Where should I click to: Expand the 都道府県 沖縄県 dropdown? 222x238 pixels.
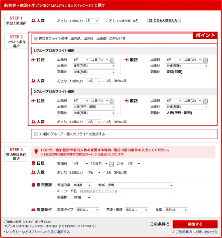(83, 185)
